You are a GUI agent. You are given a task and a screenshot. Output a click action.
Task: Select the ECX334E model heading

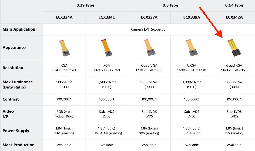click(x=107, y=18)
